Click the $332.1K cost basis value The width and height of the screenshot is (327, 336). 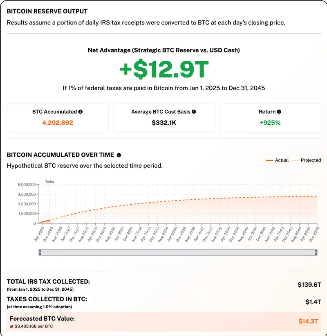[163, 122]
